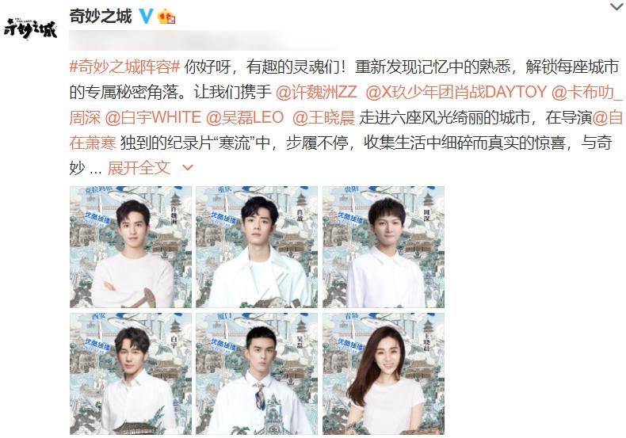Image resolution: width=626 pixels, height=438 pixels.
Task: Open the @吴磊LEO mention link
Action: click(x=245, y=118)
